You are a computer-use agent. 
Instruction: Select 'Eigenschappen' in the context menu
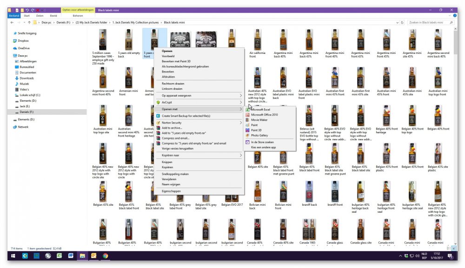(171, 191)
